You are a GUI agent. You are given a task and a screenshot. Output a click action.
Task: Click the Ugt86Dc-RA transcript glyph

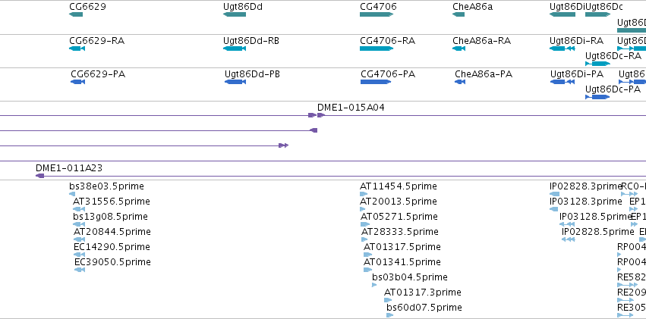click(x=598, y=64)
